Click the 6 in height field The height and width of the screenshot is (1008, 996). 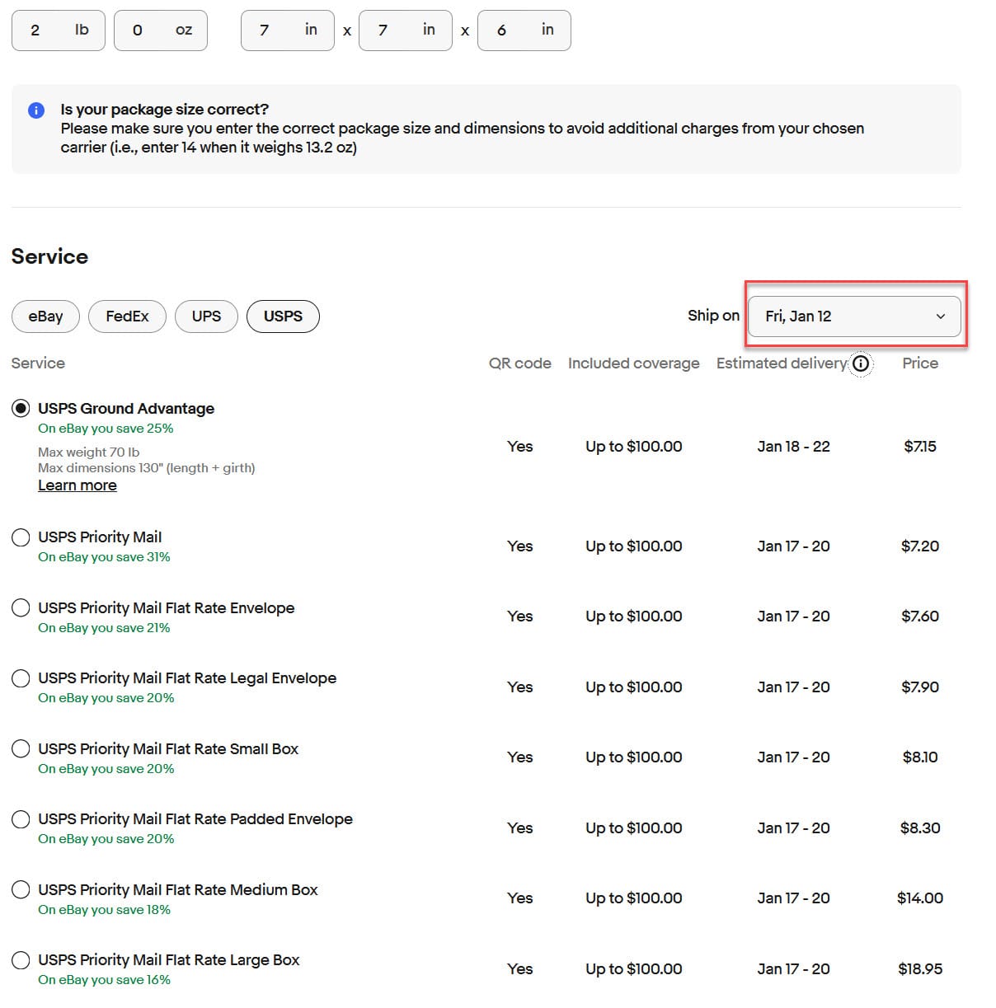pos(524,30)
